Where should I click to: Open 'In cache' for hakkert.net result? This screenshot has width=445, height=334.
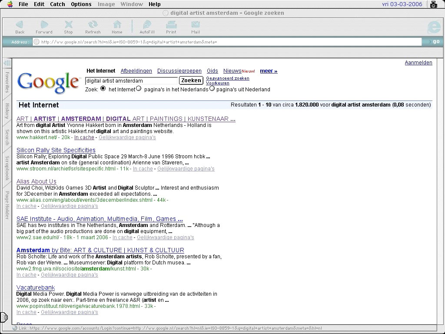coord(84,137)
